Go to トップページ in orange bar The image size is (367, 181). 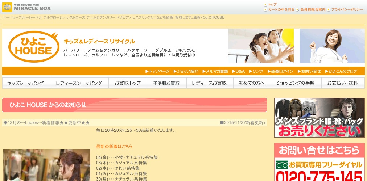click(157, 71)
